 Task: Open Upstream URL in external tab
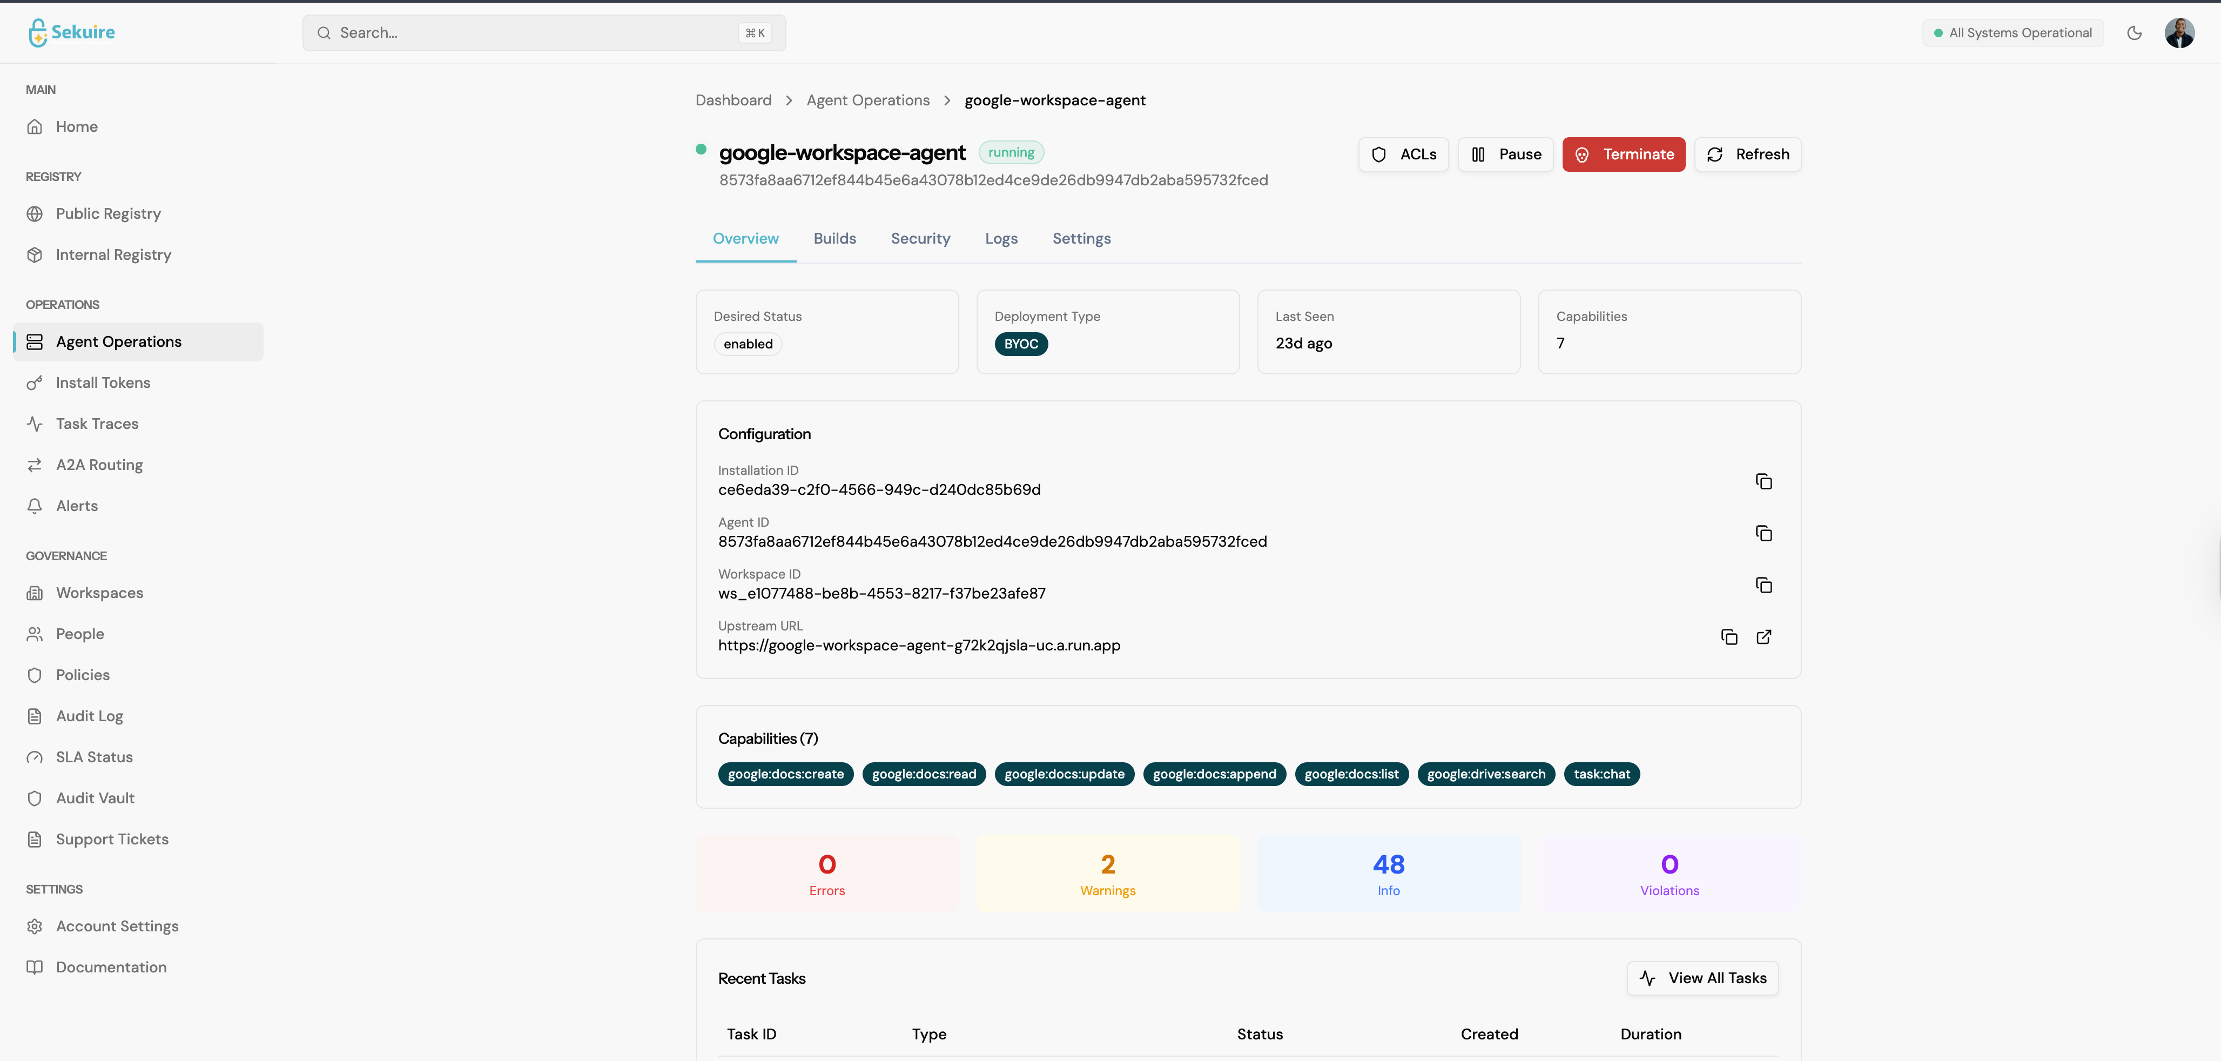[x=1763, y=636]
